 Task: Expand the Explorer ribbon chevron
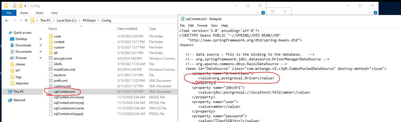click(x=258, y=12)
